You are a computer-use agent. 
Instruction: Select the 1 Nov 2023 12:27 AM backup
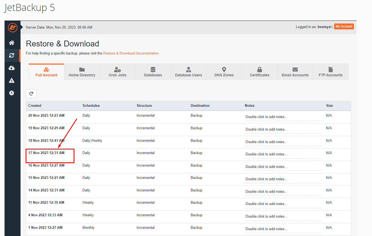[x=45, y=227]
